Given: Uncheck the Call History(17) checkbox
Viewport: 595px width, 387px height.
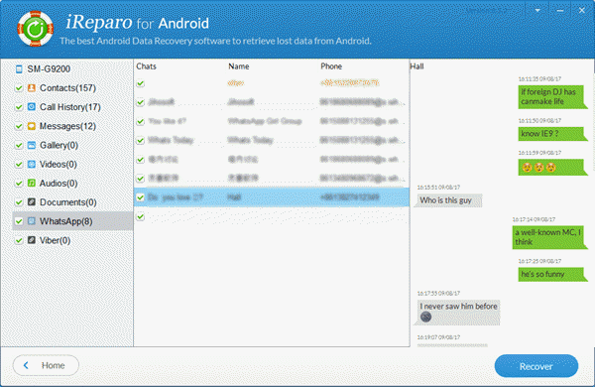Looking at the screenshot, I should tap(19, 107).
